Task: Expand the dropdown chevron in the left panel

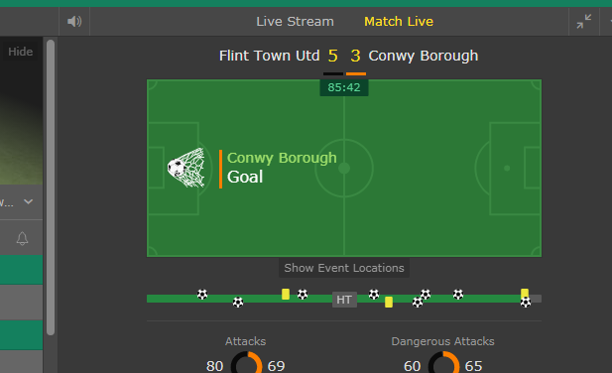Action: coord(28,201)
